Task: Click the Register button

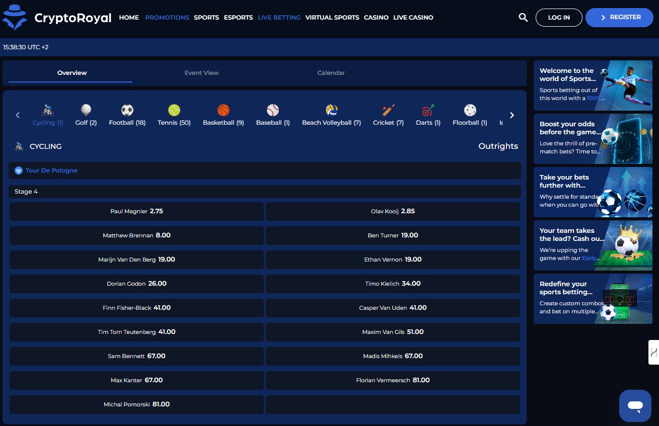Action: 619,18
